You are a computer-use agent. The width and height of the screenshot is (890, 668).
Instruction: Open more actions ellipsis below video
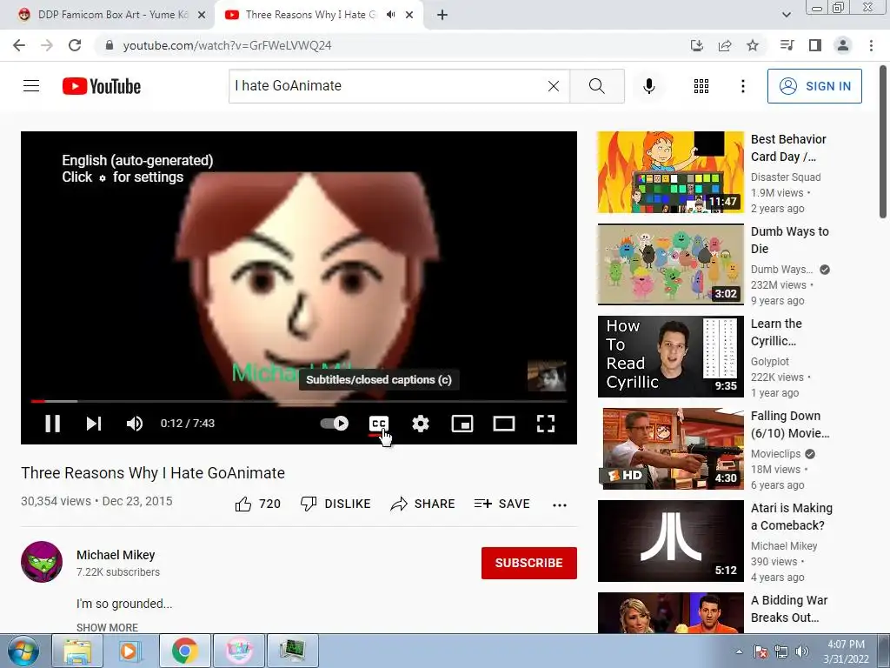560,505
